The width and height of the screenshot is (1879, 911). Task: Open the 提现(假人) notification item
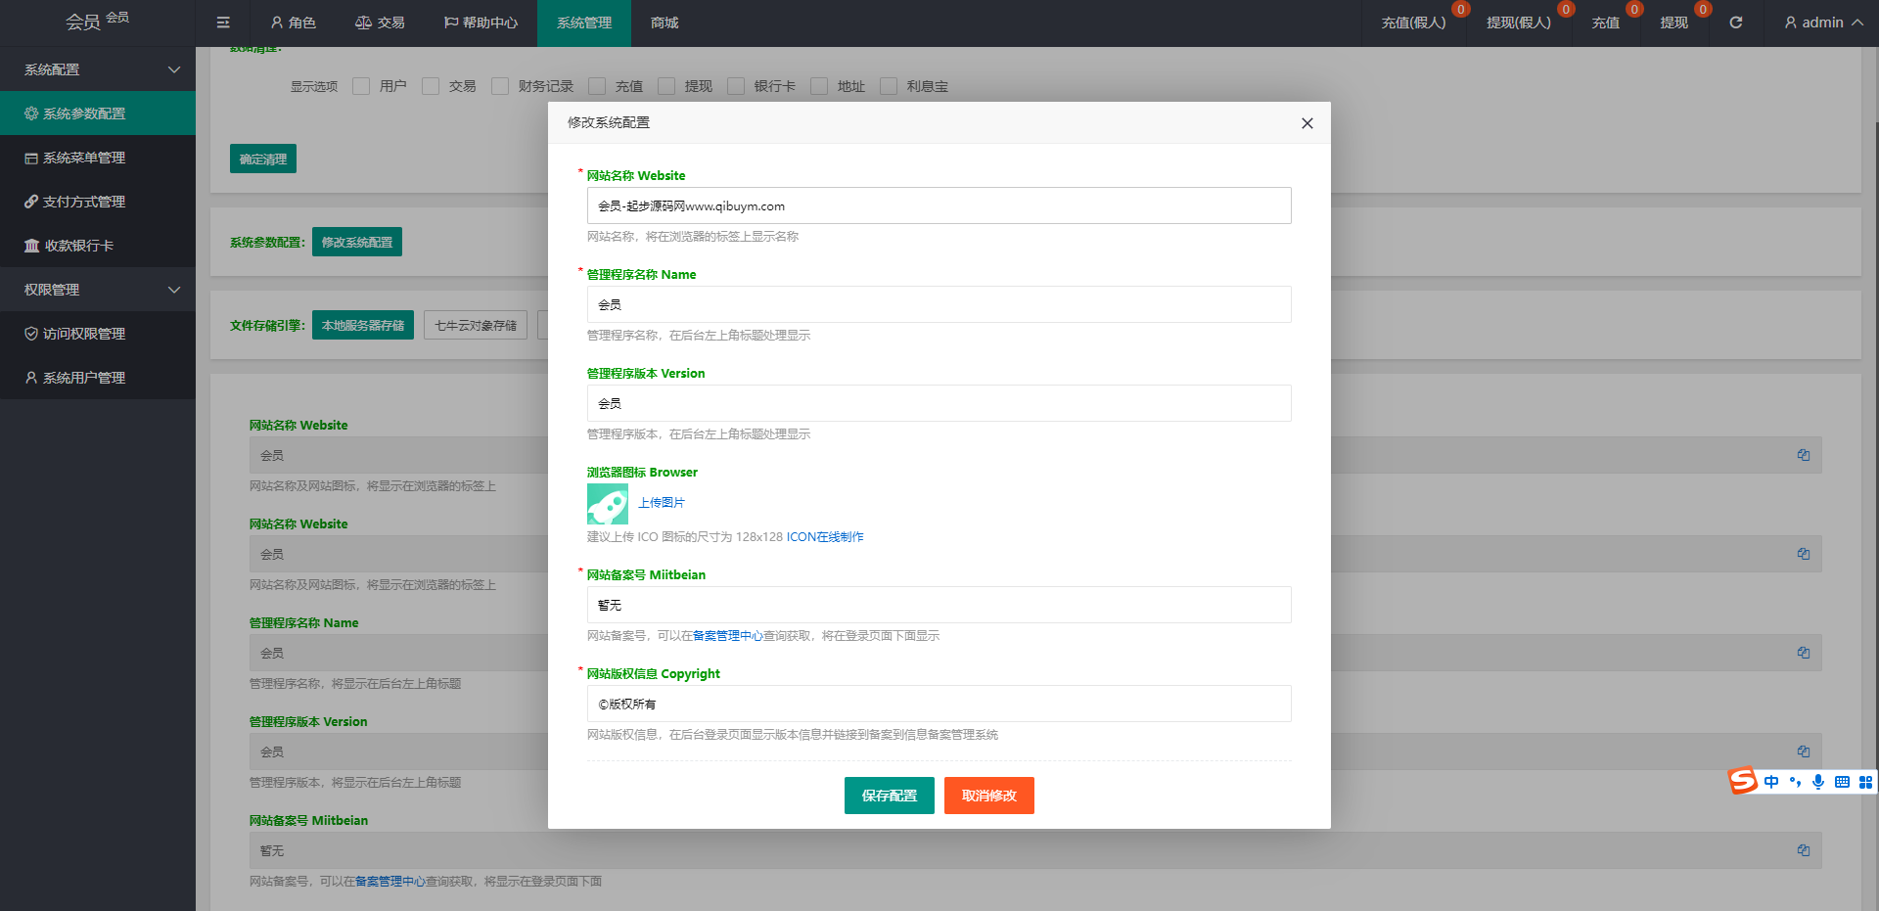click(x=1519, y=23)
